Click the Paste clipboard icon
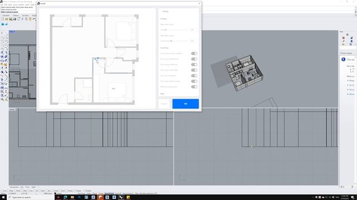The width and height of the screenshot is (357, 200). (x=30, y=19)
